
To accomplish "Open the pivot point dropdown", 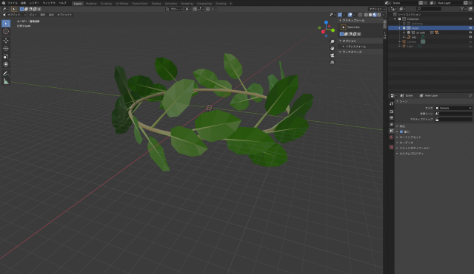I will [188, 9].
